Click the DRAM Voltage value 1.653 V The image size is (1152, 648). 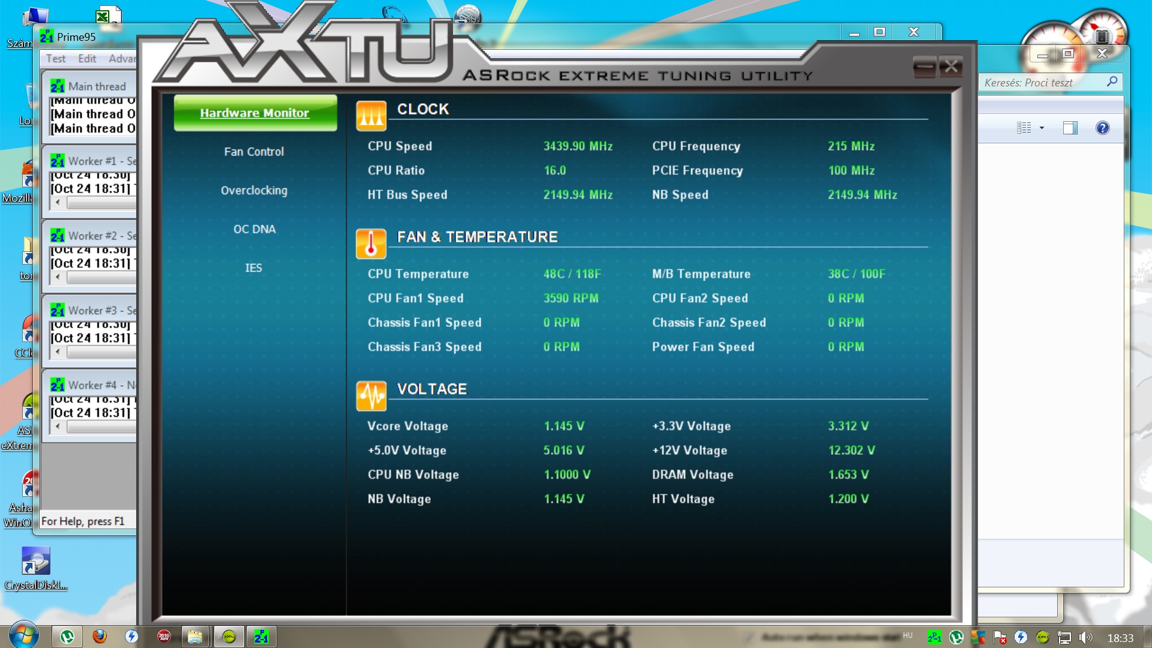[848, 475]
